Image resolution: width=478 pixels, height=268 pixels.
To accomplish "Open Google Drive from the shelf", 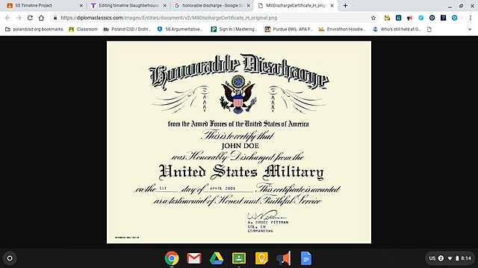I will coord(217,258).
